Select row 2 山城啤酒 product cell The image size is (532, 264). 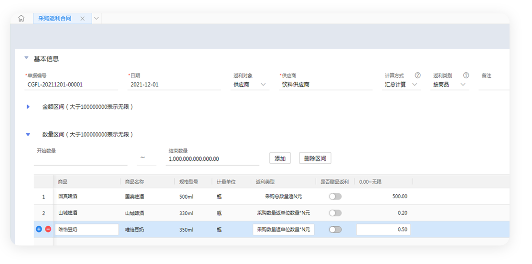pyautogui.click(x=87, y=213)
